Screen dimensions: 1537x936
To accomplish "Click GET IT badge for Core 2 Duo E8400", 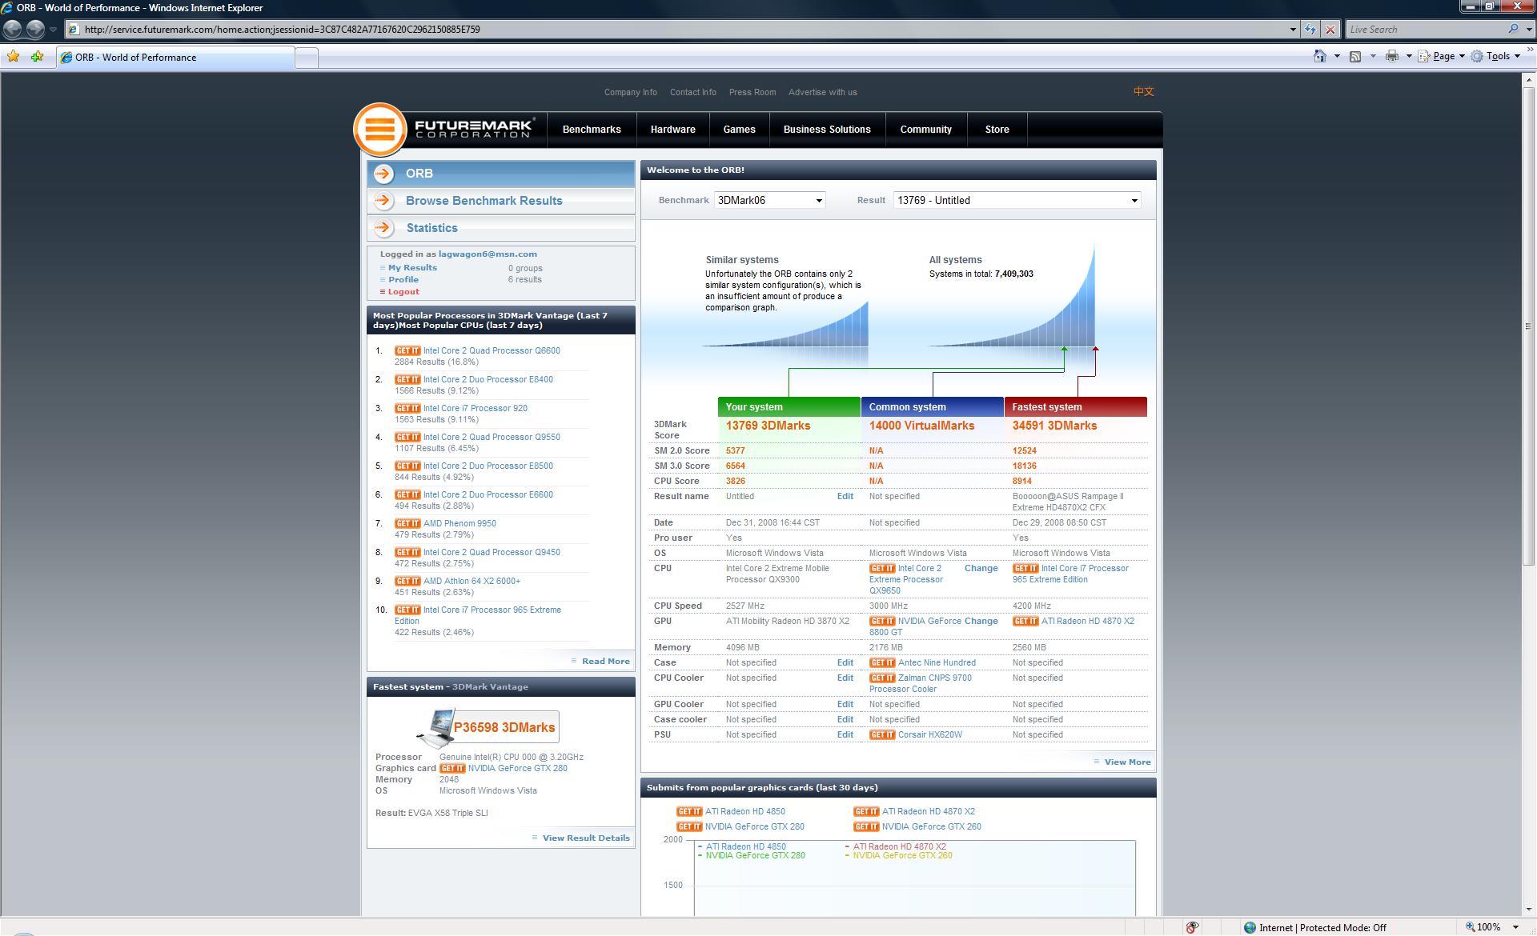I will coord(407,380).
